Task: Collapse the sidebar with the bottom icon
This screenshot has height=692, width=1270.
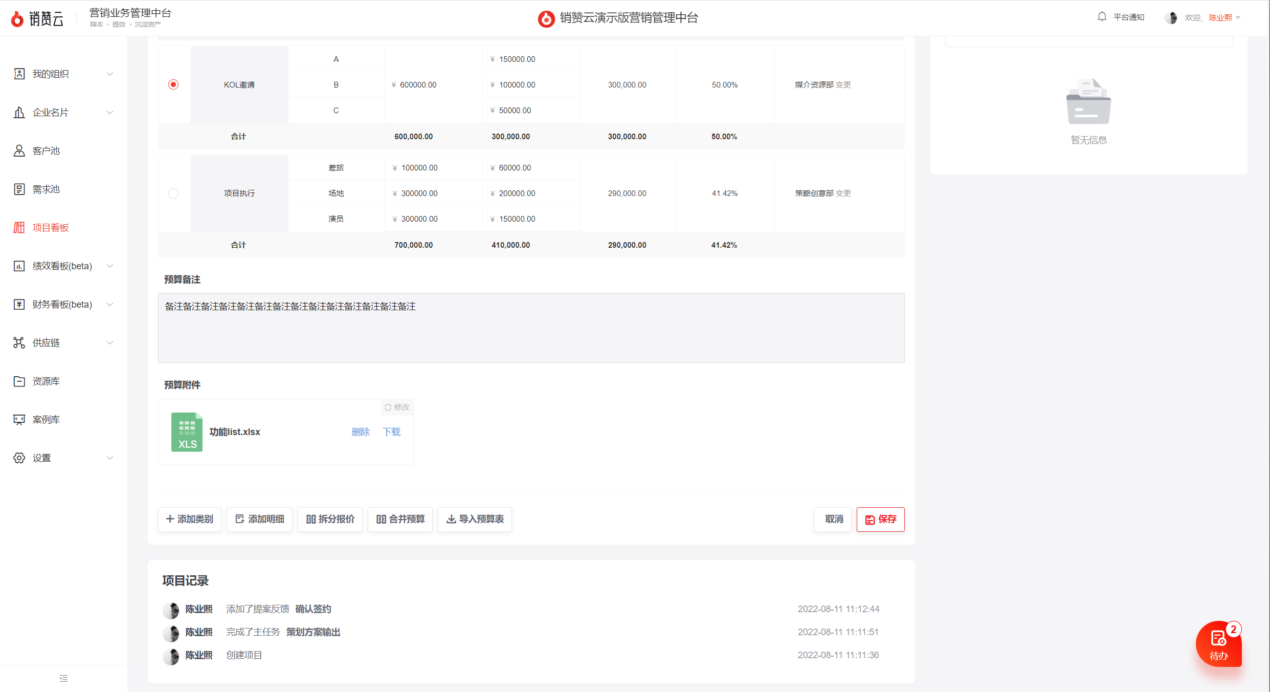Action: click(63, 678)
